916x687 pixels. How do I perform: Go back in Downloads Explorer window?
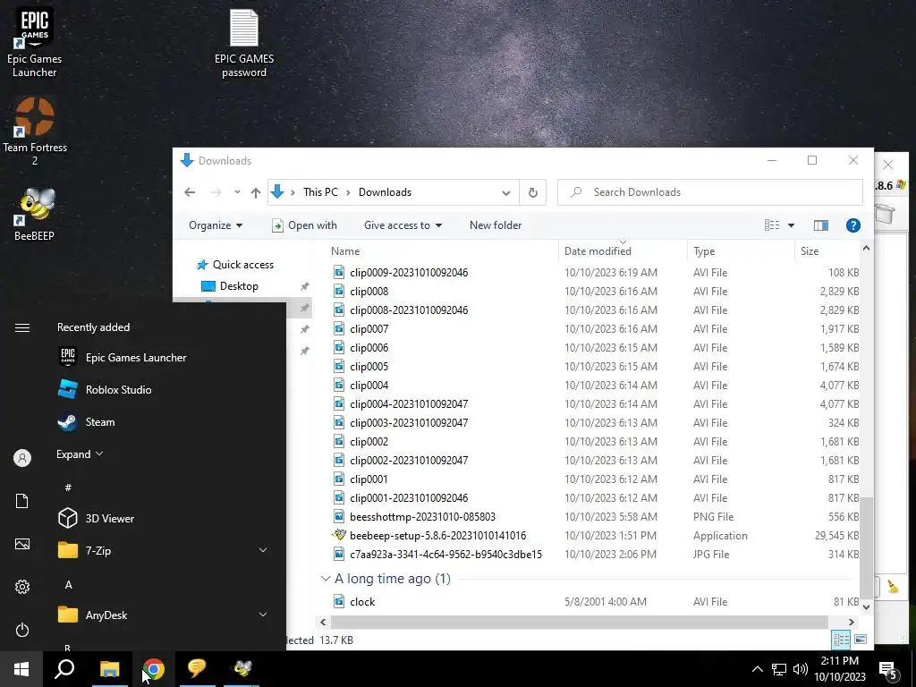(190, 192)
